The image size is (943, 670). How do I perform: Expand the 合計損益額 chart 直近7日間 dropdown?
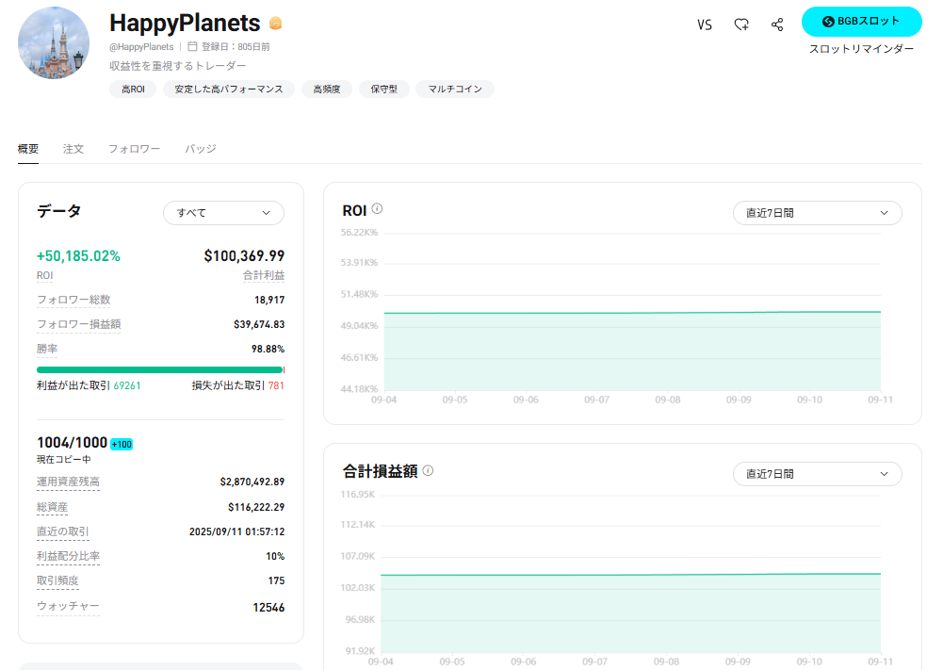click(817, 474)
